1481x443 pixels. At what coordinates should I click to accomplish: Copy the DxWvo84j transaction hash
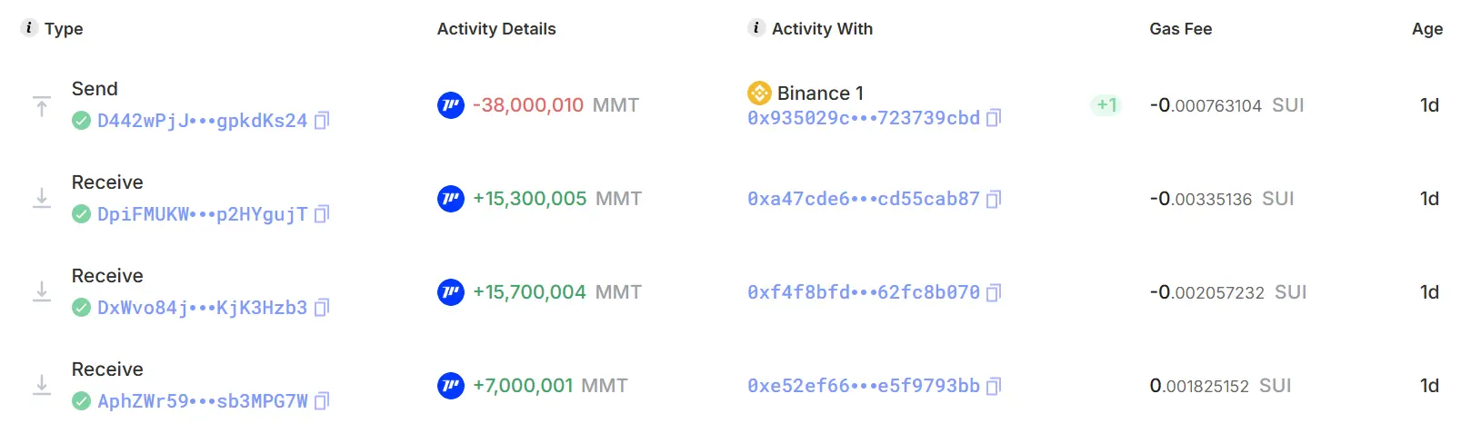point(321,308)
